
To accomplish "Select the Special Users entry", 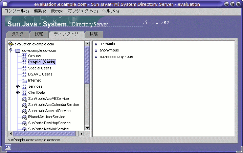I will tap(40, 68).
